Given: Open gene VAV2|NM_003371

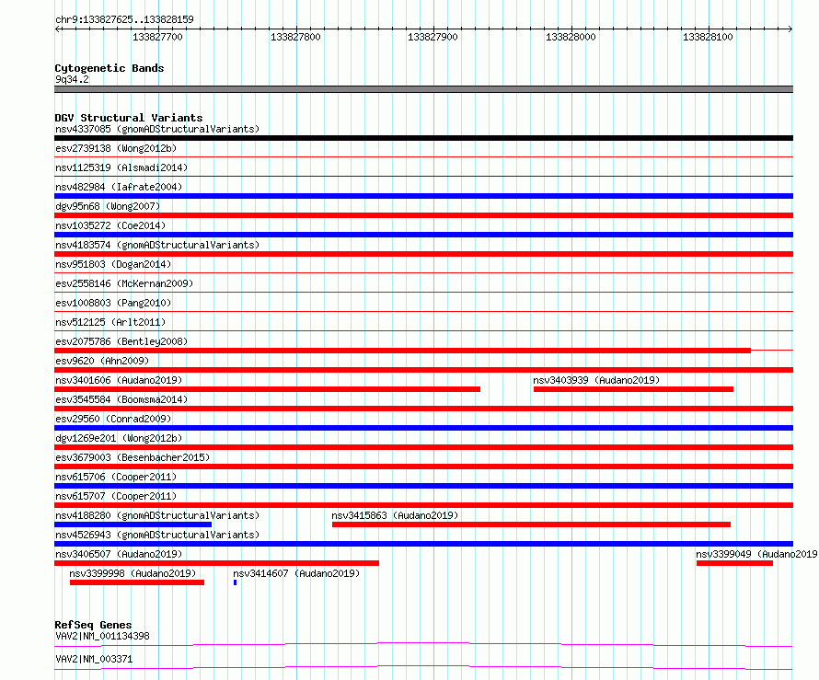Looking at the screenshot, I should [94, 659].
